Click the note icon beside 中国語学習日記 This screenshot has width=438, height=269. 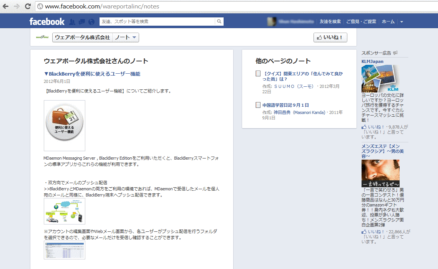pos(258,105)
